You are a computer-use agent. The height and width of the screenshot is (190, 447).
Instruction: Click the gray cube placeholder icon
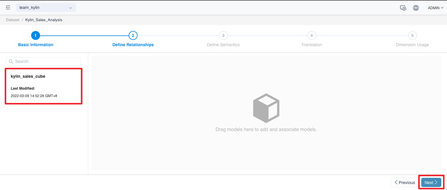point(266,108)
